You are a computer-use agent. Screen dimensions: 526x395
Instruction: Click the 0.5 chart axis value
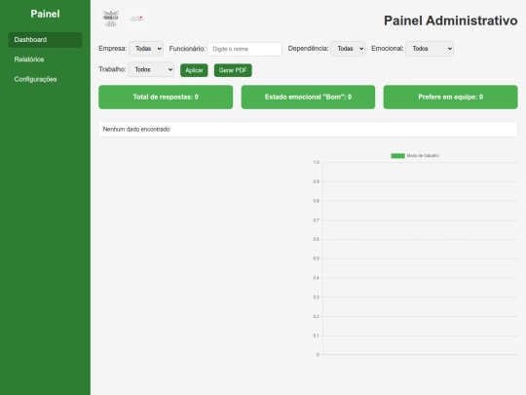tap(316, 258)
